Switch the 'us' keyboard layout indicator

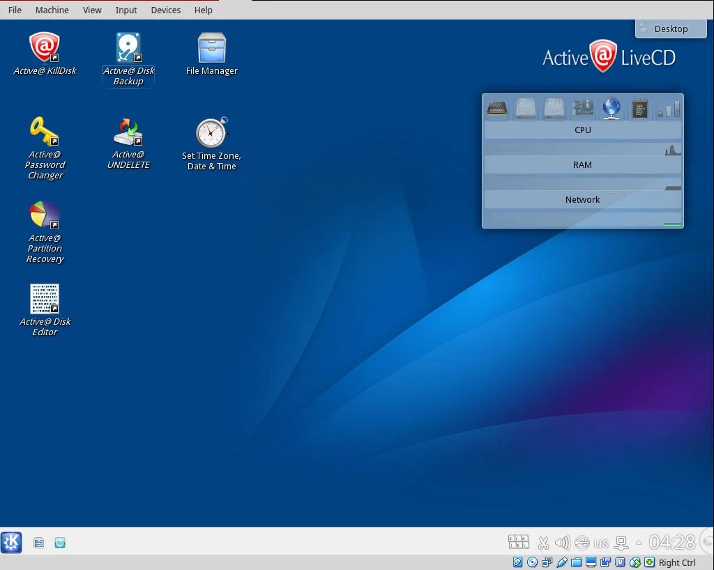[601, 543]
